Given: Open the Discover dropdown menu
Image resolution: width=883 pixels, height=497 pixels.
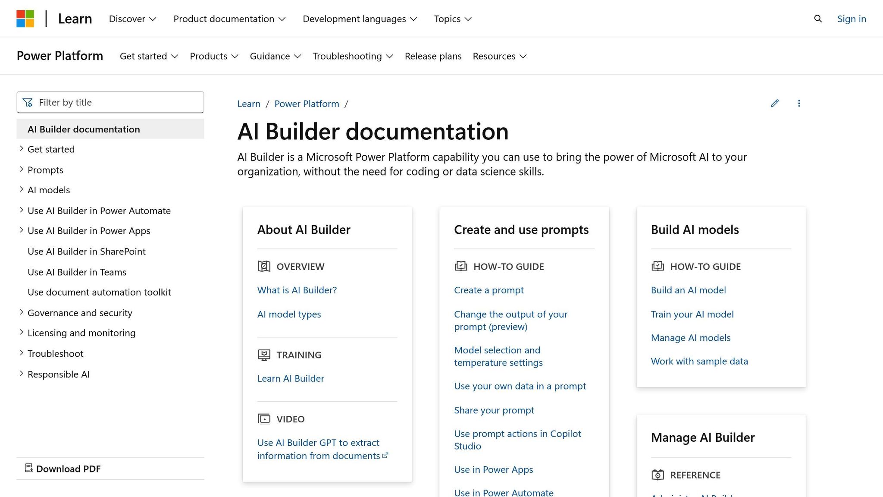Looking at the screenshot, I should 132,19.
